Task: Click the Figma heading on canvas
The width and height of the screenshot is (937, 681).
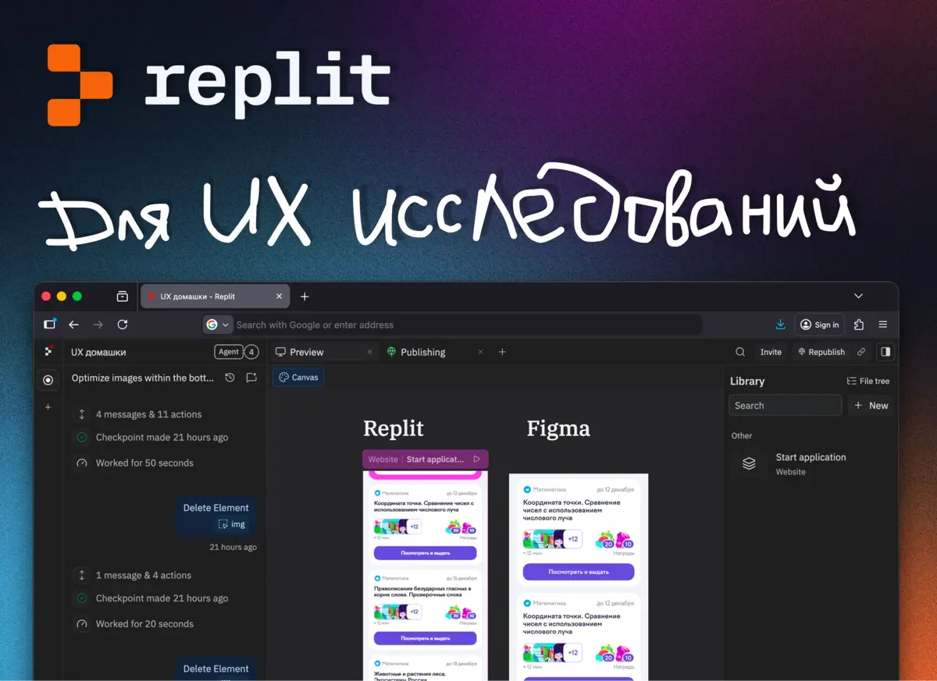Action: point(558,428)
